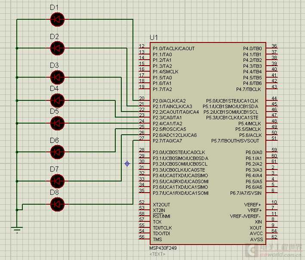This screenshot has height=260, width=305.
Task: Click pin P3.7/UCA1RXD/UCA1SOMI label
Action: [x=181, y=193]
